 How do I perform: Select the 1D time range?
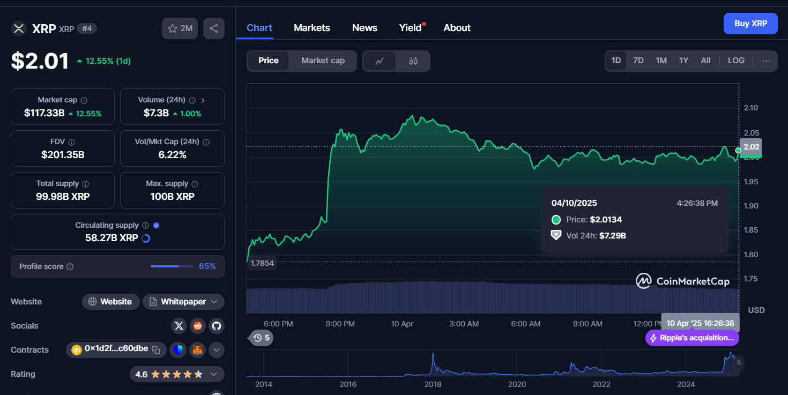(616, 61)
